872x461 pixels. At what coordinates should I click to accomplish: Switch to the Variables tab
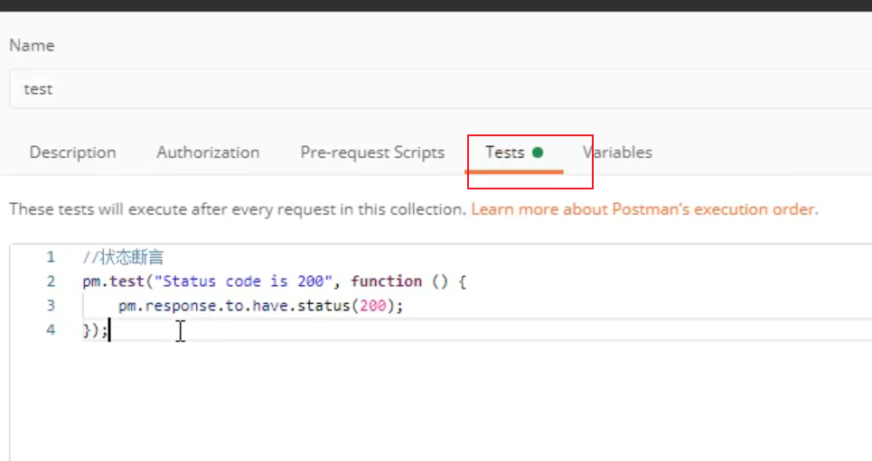[x=617, y=152]
